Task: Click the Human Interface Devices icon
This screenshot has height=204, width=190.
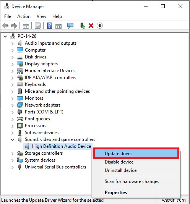Action: (20, 71)
